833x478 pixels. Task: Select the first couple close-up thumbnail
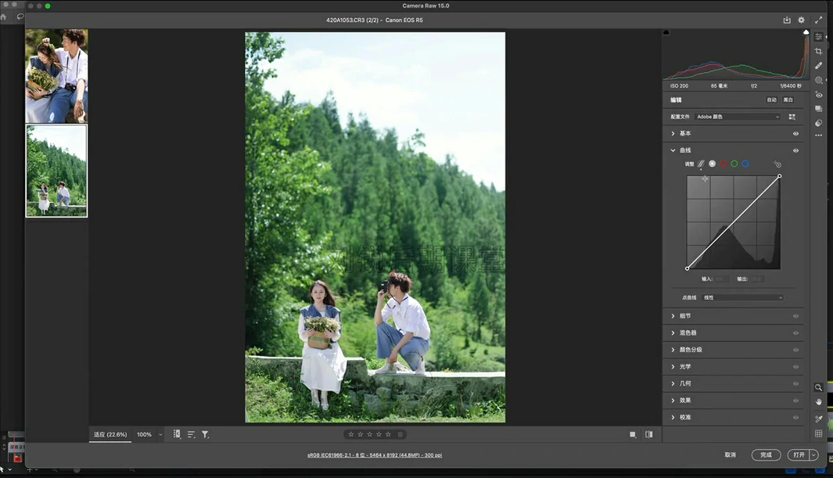point(56,76)
